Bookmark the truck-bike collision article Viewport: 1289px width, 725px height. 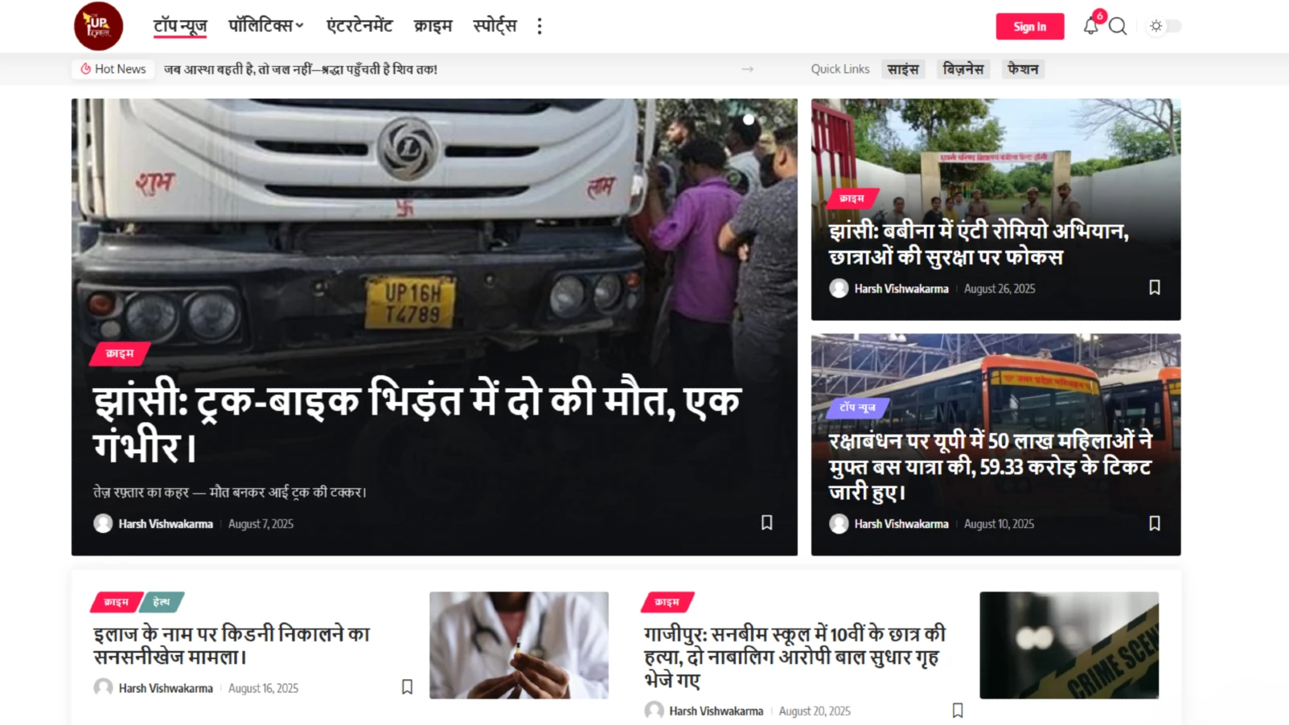pyautogui.click(x=766, y=522)
